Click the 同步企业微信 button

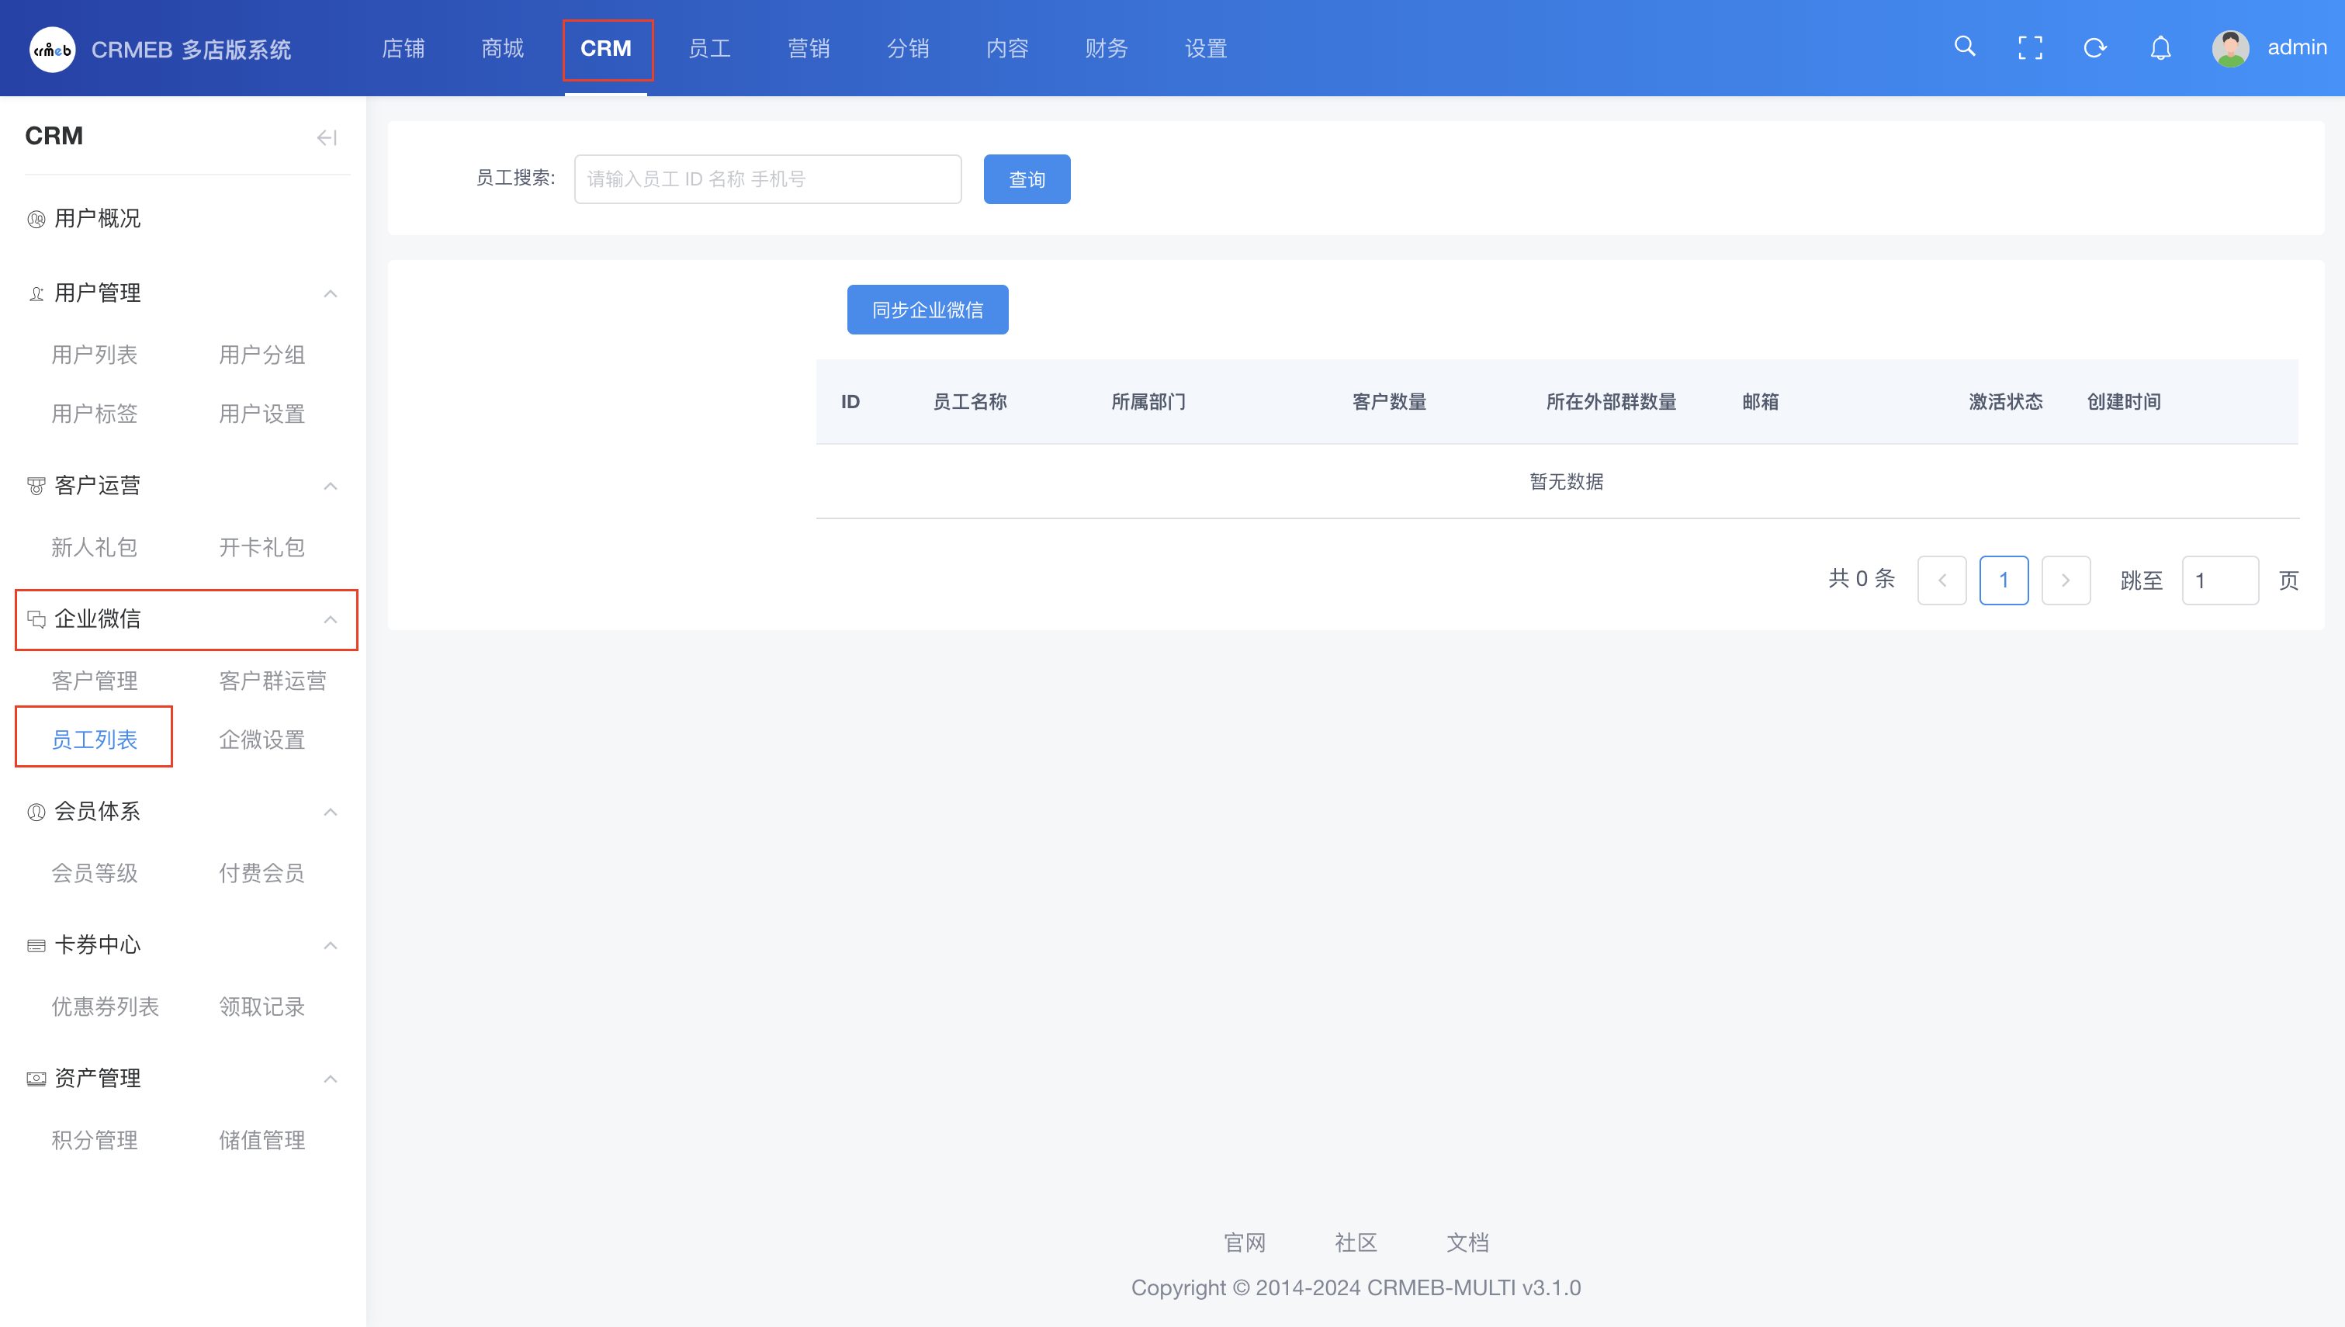point(927,310)
